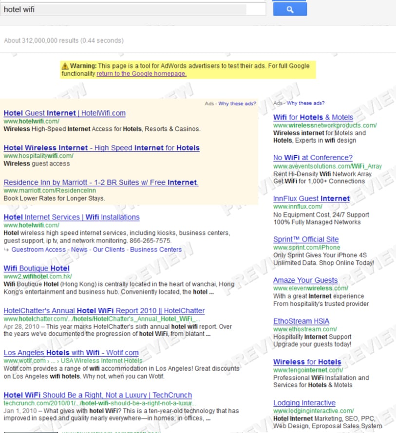Click the blue search magnifier button

(290, 9)
